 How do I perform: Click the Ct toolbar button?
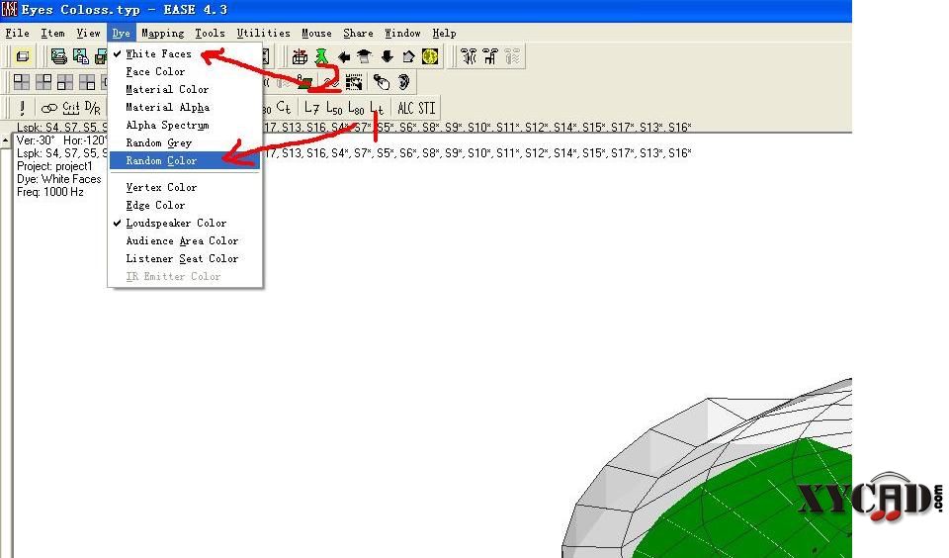tap(284, 108)
